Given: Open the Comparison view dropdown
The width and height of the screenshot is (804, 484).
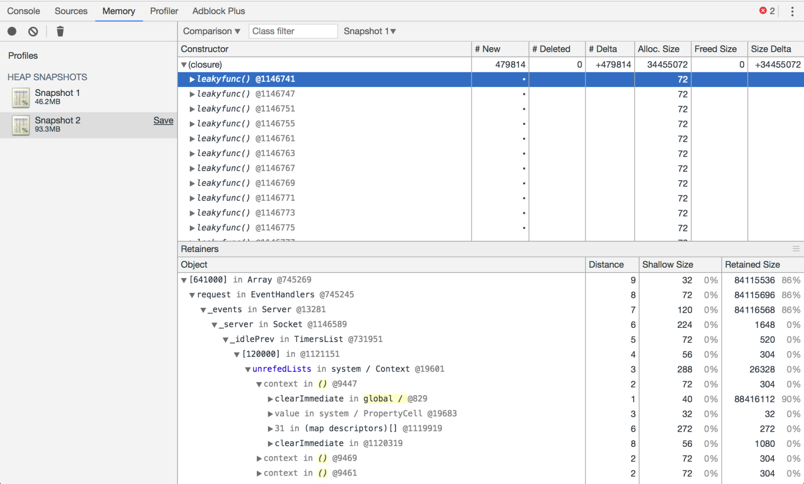Looking at the screenshot, I should [x=212, y=31].
